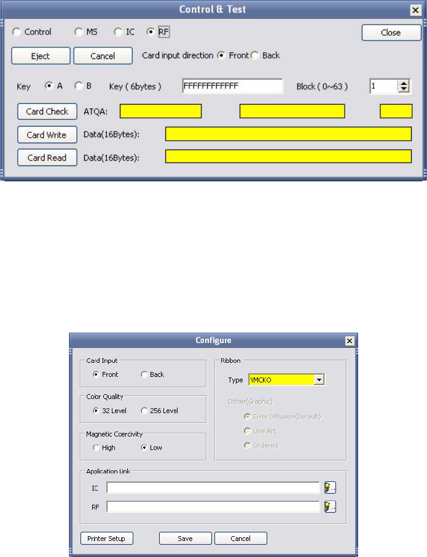Open the Ribbon Type YMCKO dropdown
Image resolution: width=427 pixels, height=557 pixels.
click(319, 380)
